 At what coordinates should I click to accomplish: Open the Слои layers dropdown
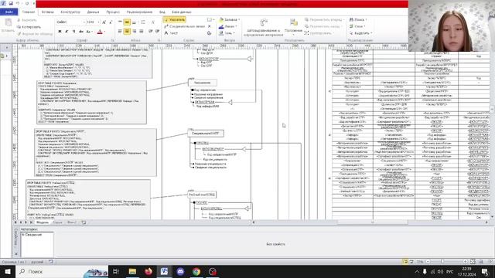point(357,26)
